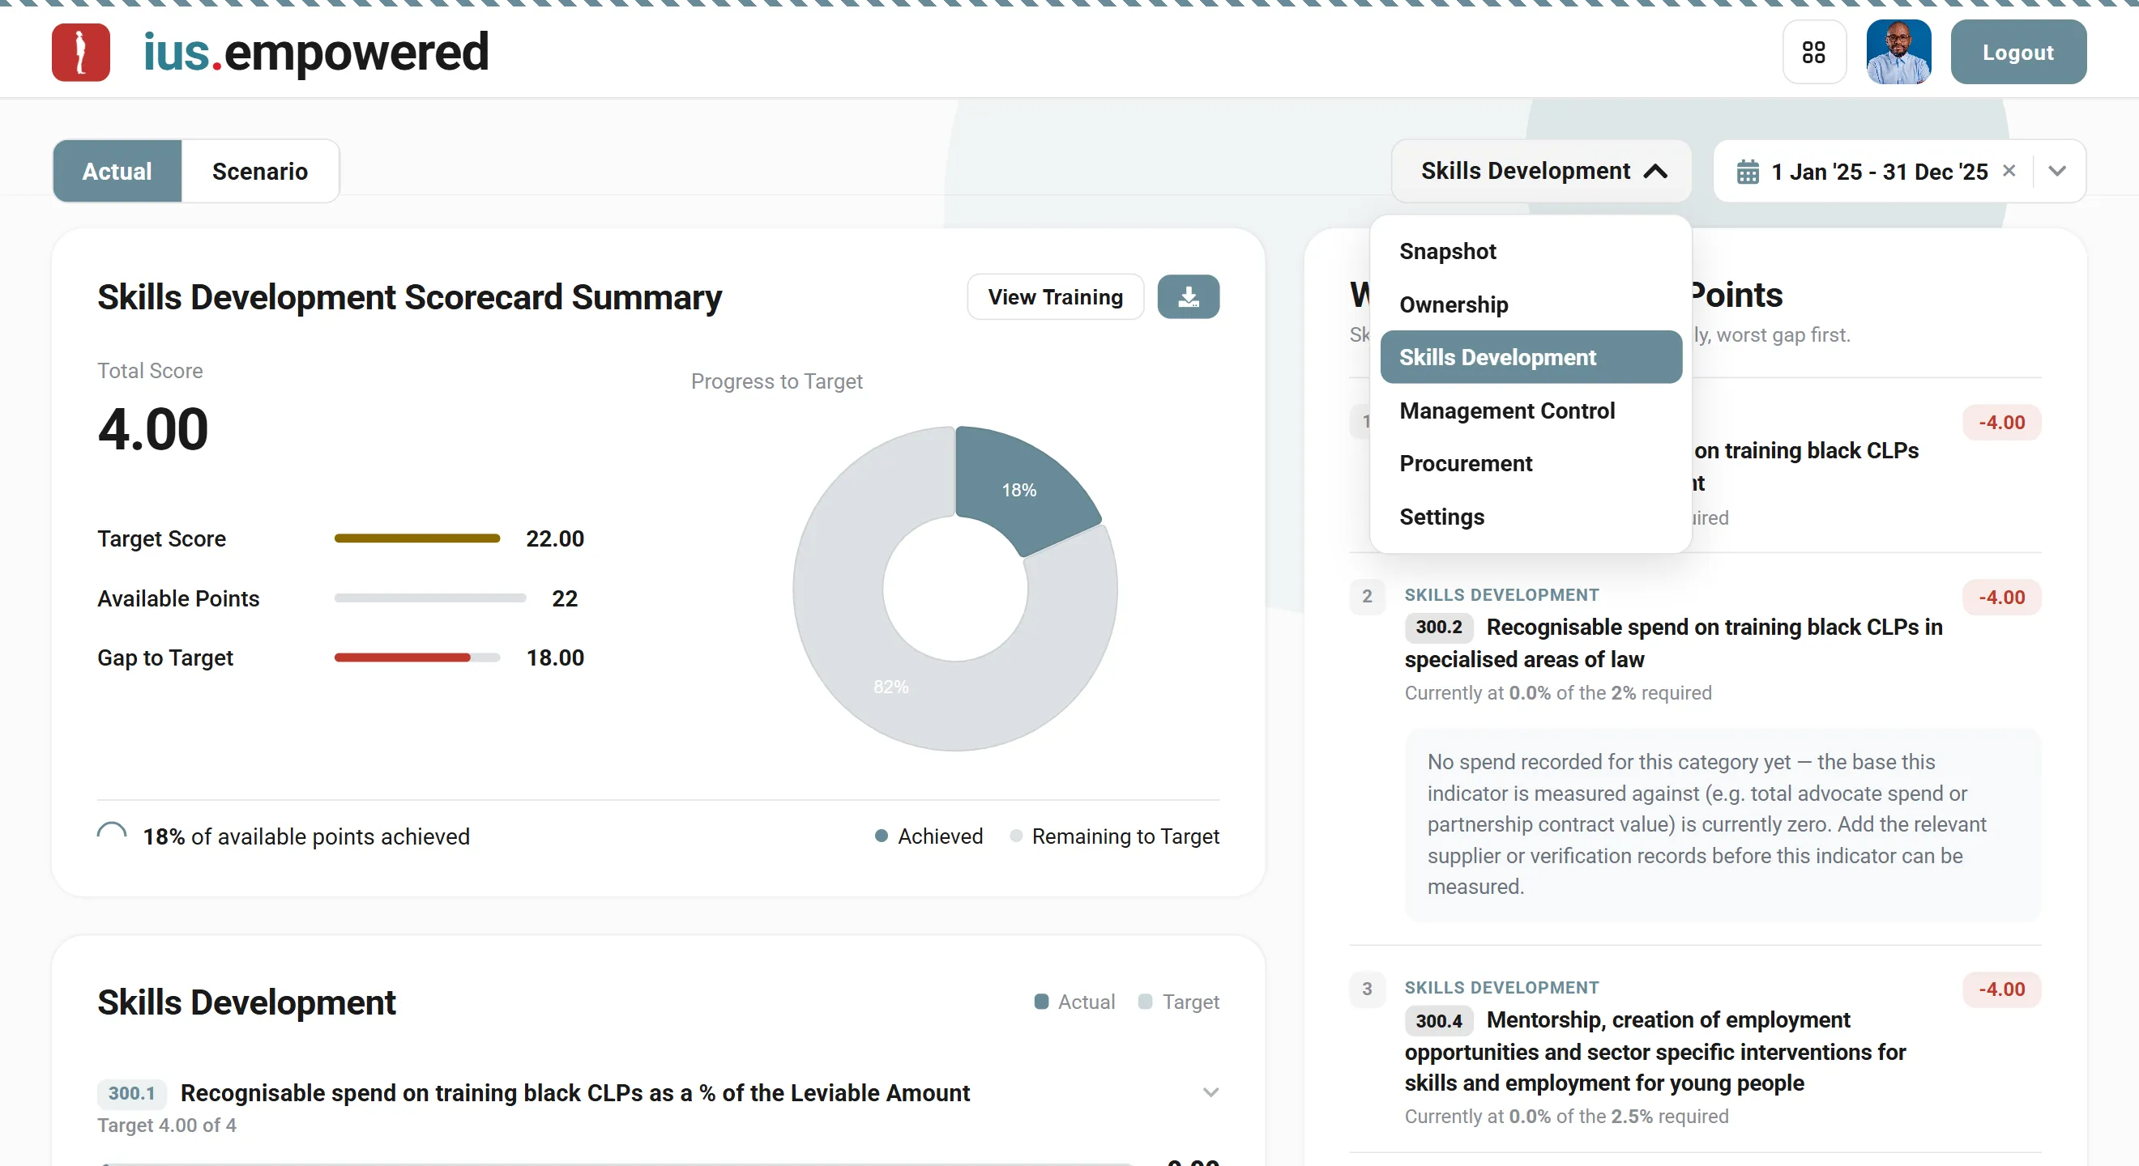Switch to the Scenario tab

(260, 171)
